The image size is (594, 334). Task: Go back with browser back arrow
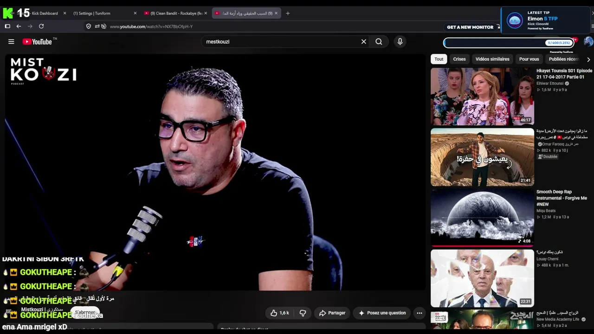click(x=19, y=26)
